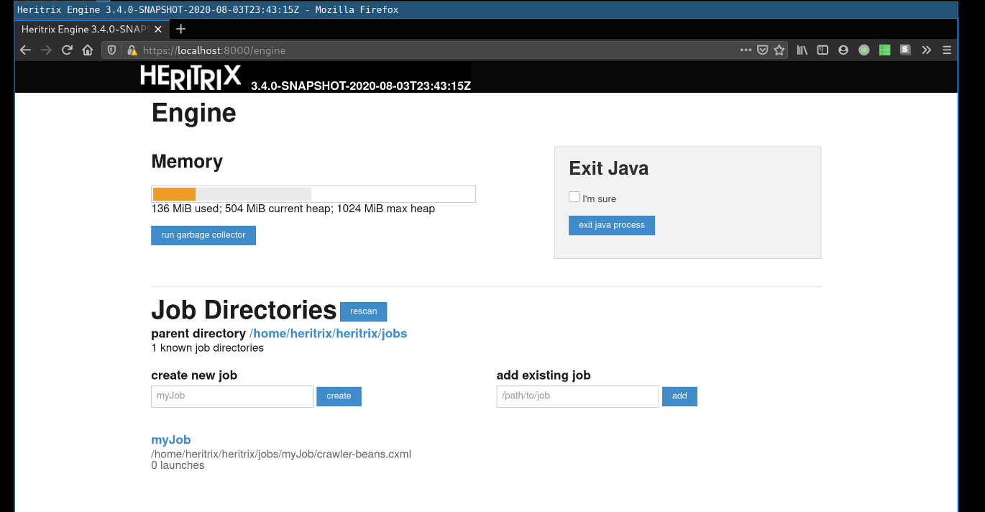Check the "I'm sure" checkbox
This screenshot has width=985, height=512.
tap(574, 197)
